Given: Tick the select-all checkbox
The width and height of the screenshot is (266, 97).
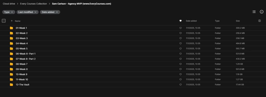Looking at the screenshot, I should 4,21.
